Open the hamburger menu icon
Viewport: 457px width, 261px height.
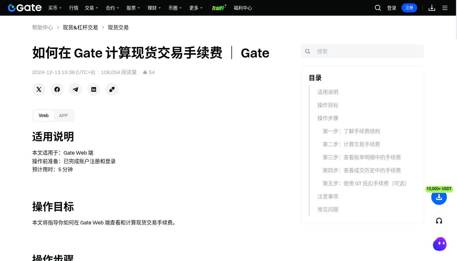click(x=445, y=8)
